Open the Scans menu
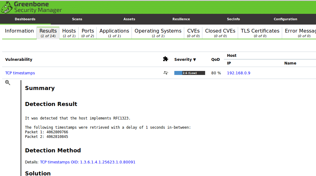The width and height of the screenshot is (316, 176). coord(77,19)
